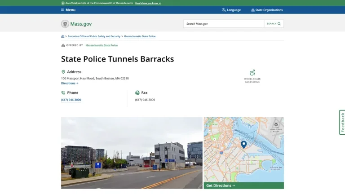Click the State Organizations building icon
Screen dimensions: 345x194
coord(253,10)
